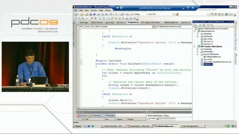Image resolution: width=239 pixels, height=134 pixels.
Task: Click the Start Debugging play icon
Action: point(132,14)
